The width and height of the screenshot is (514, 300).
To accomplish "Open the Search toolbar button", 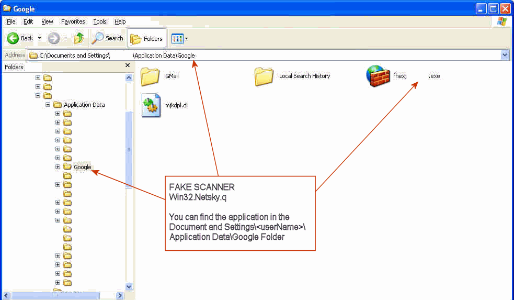I will (x=107, y=38).
